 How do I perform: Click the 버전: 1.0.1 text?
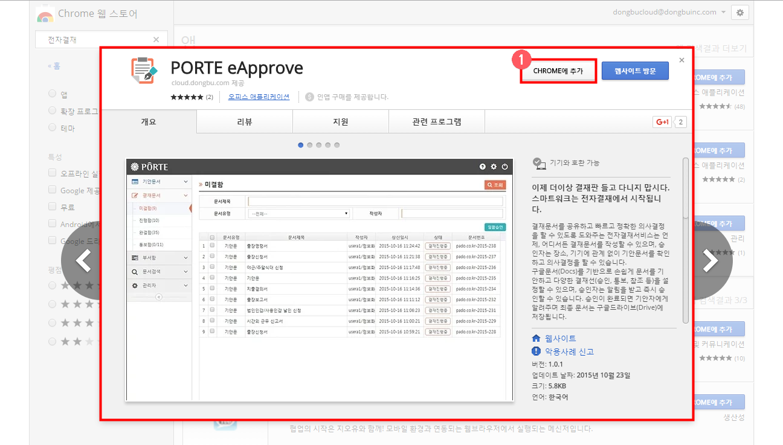(x=547, y=364)
